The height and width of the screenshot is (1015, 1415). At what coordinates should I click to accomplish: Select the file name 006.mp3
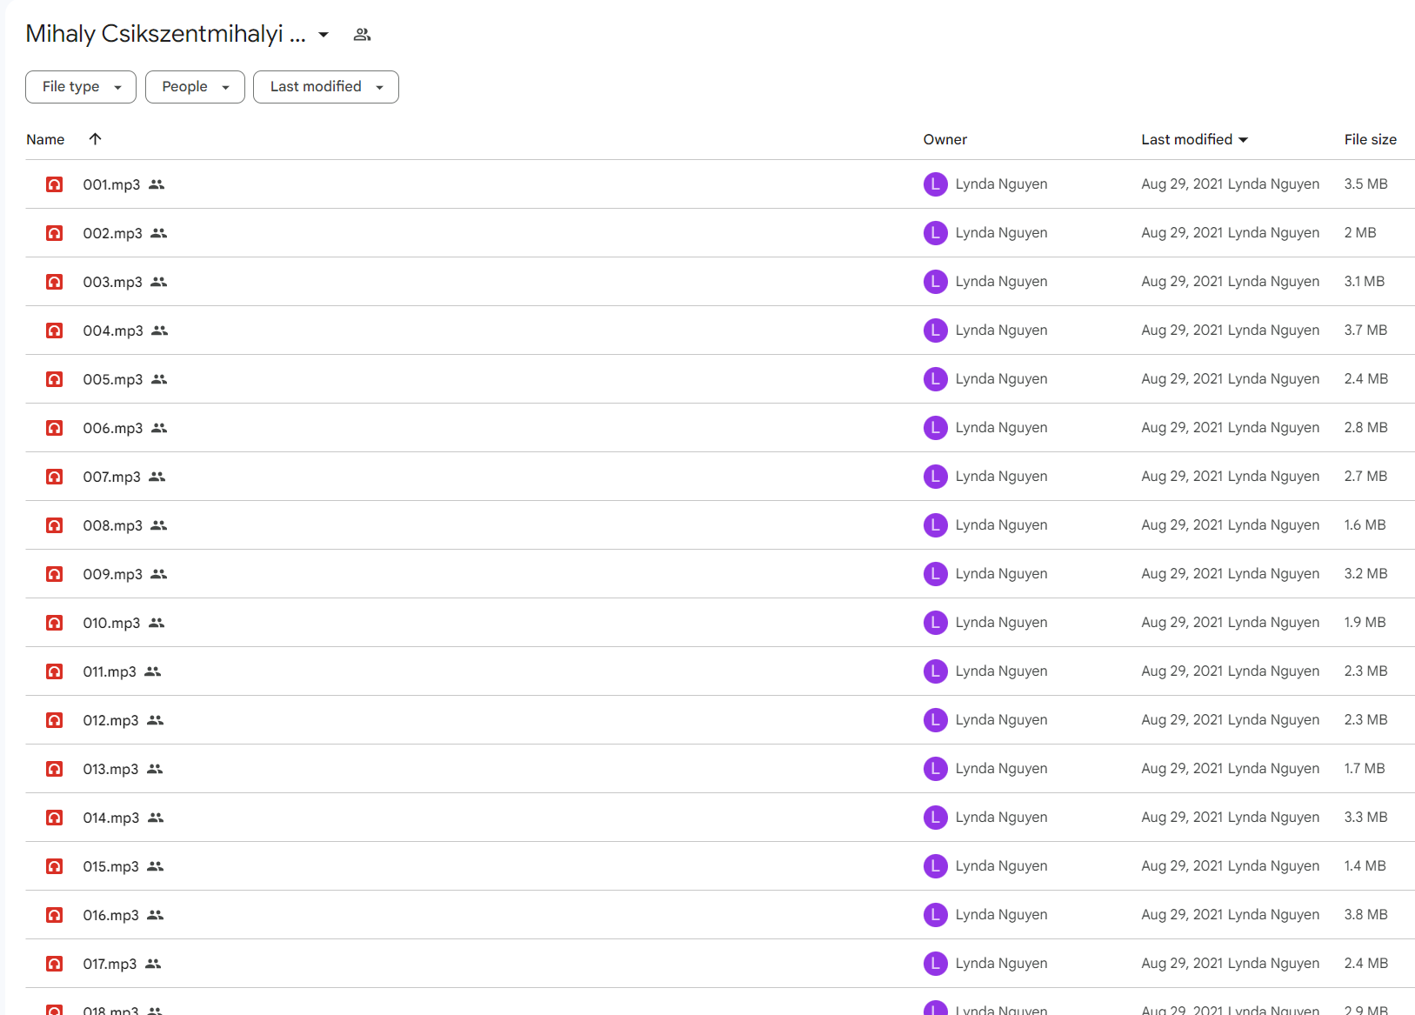(x=113, y=428)
